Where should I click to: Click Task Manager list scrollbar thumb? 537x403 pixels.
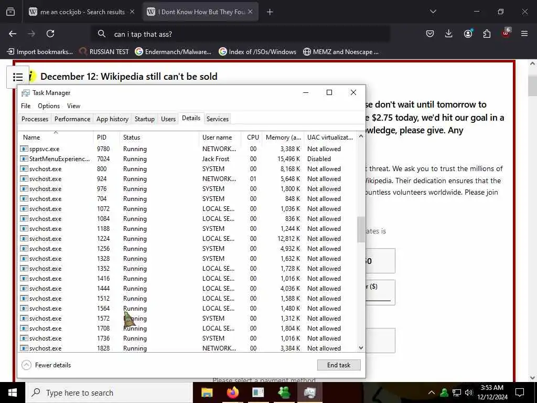(x=361, y=229)
